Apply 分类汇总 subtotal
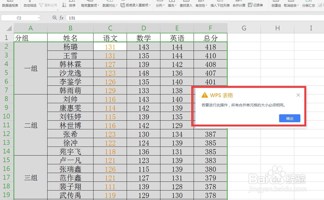 pyautogui.click(x=308, y=4)
